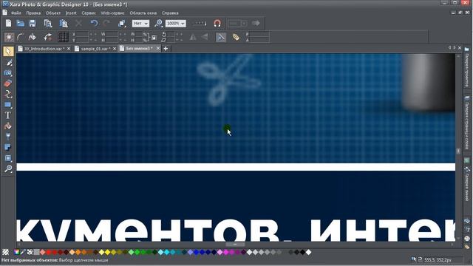Open the Insert menu
This screenshot has width=473, height=266.
point(71,13)
